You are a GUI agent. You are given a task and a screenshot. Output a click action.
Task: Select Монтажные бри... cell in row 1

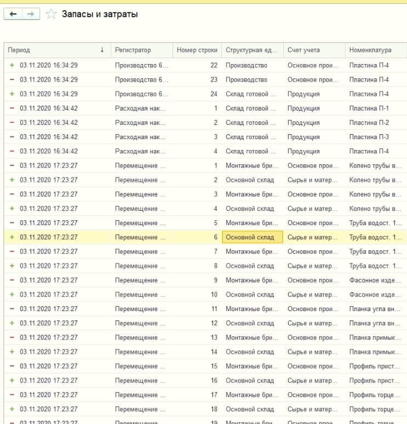click(x=253, y=165)
